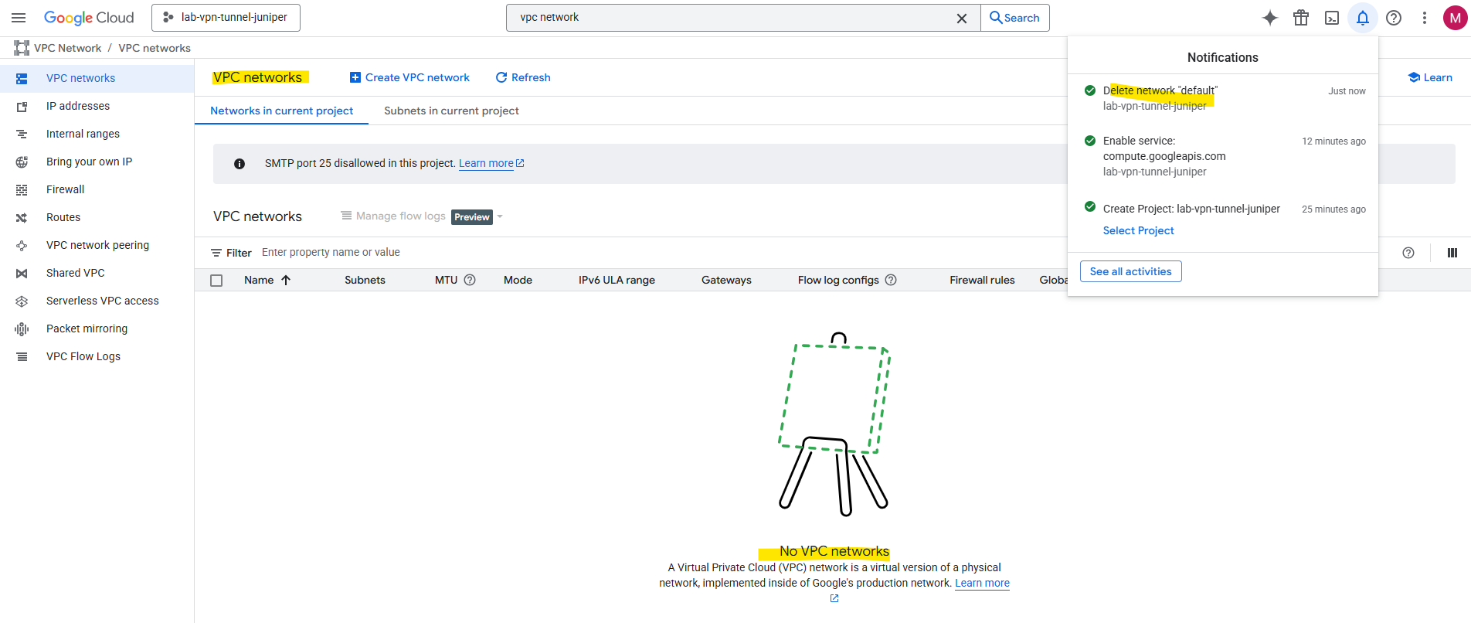Viewport: 1471px width, 623px height.
Task: Click the Search button
Action: pos(1015,18)
